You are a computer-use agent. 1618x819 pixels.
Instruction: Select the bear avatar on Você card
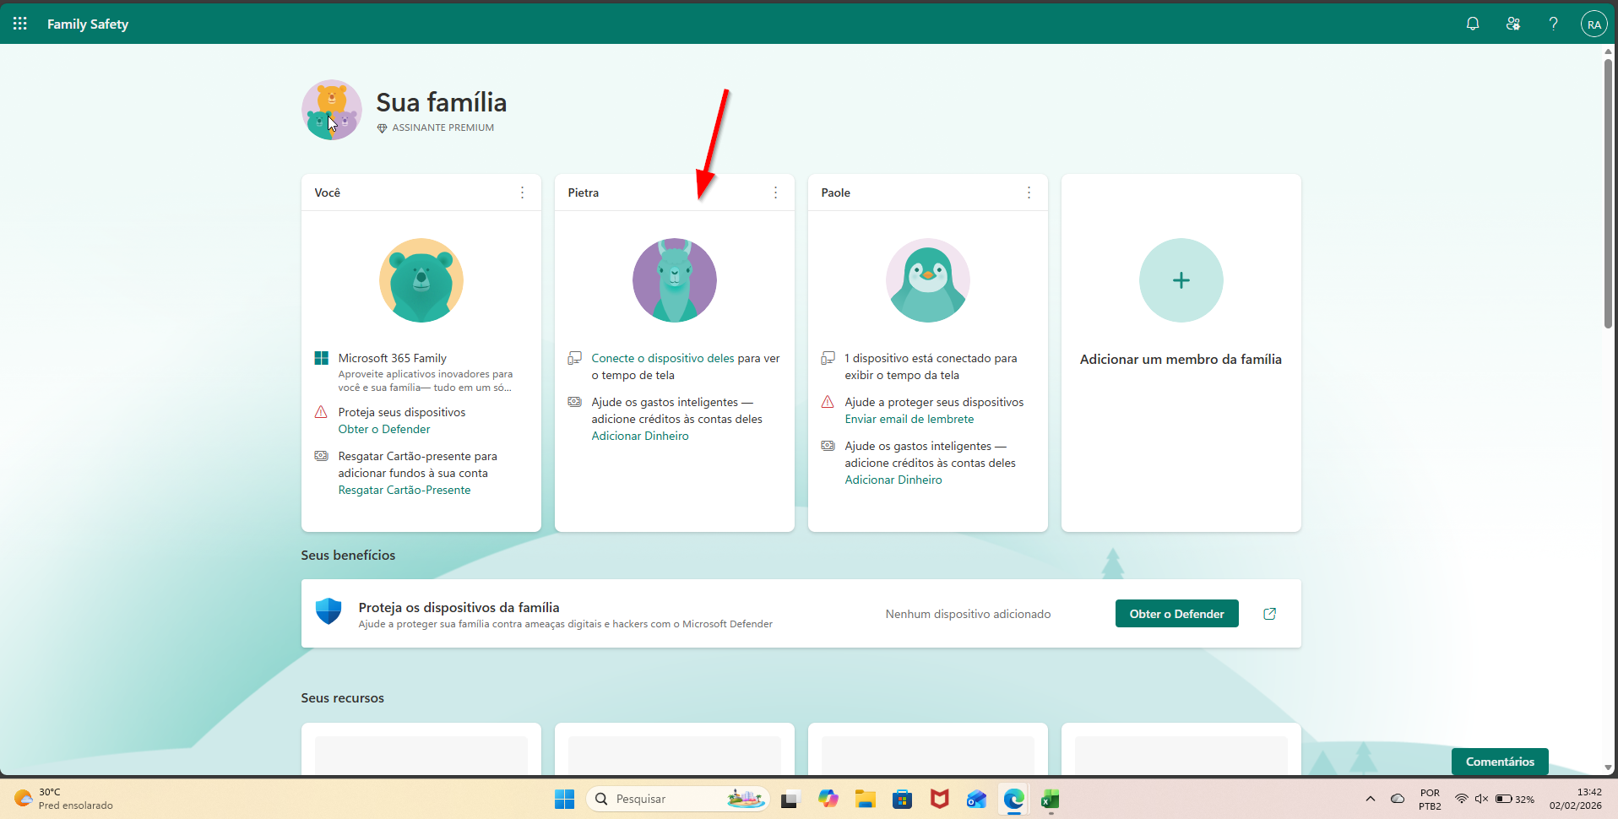click(421, 280)
